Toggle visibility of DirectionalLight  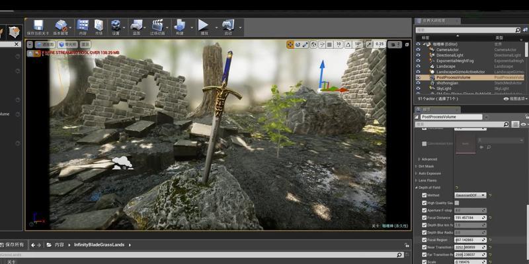tap(419, 55)
